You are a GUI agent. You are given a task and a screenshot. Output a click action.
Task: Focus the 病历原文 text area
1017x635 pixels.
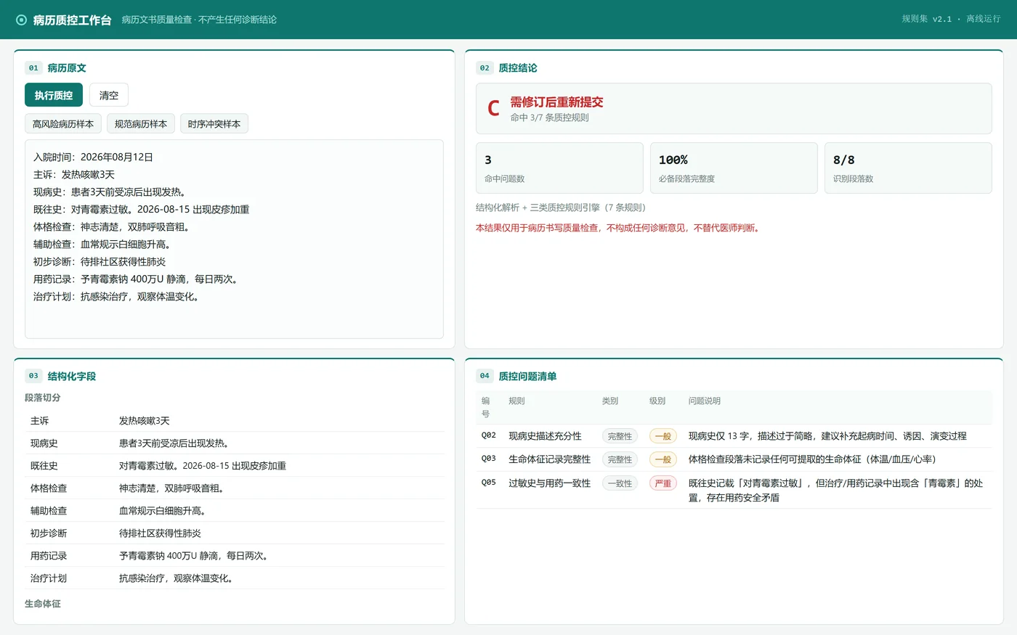click(x=234, y=239)
